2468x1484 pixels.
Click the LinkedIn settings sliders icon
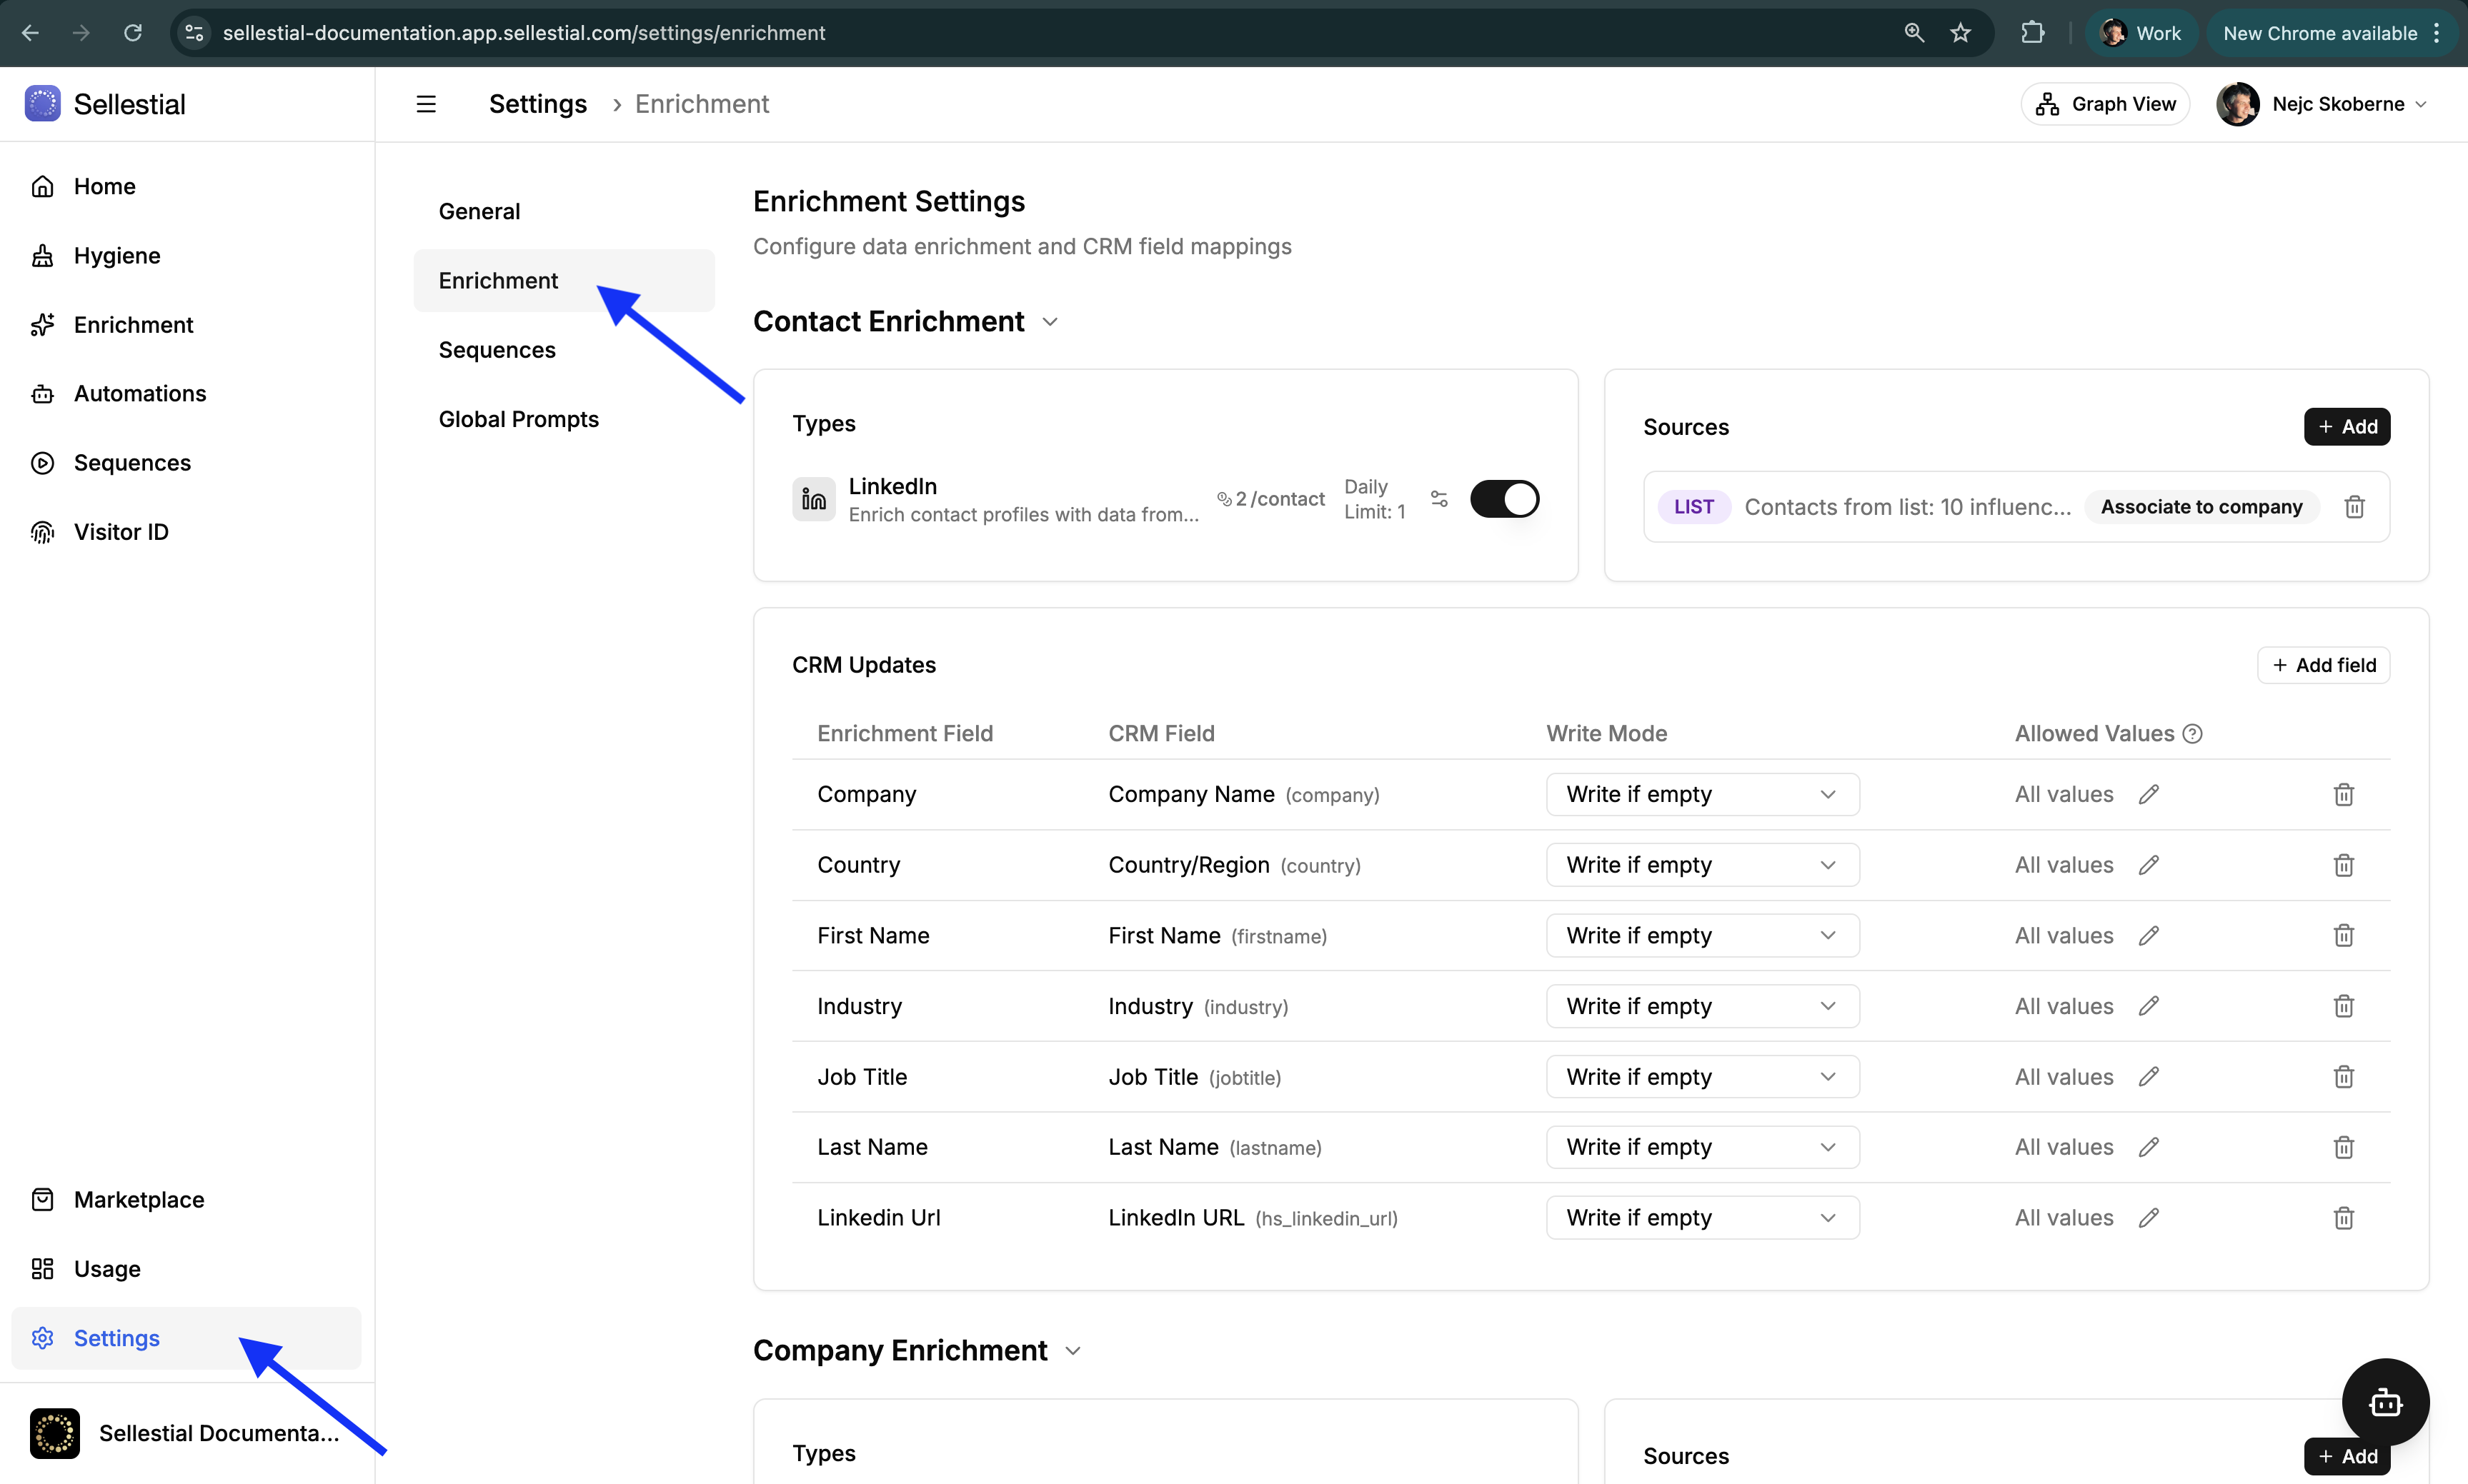pos(1438,499)
